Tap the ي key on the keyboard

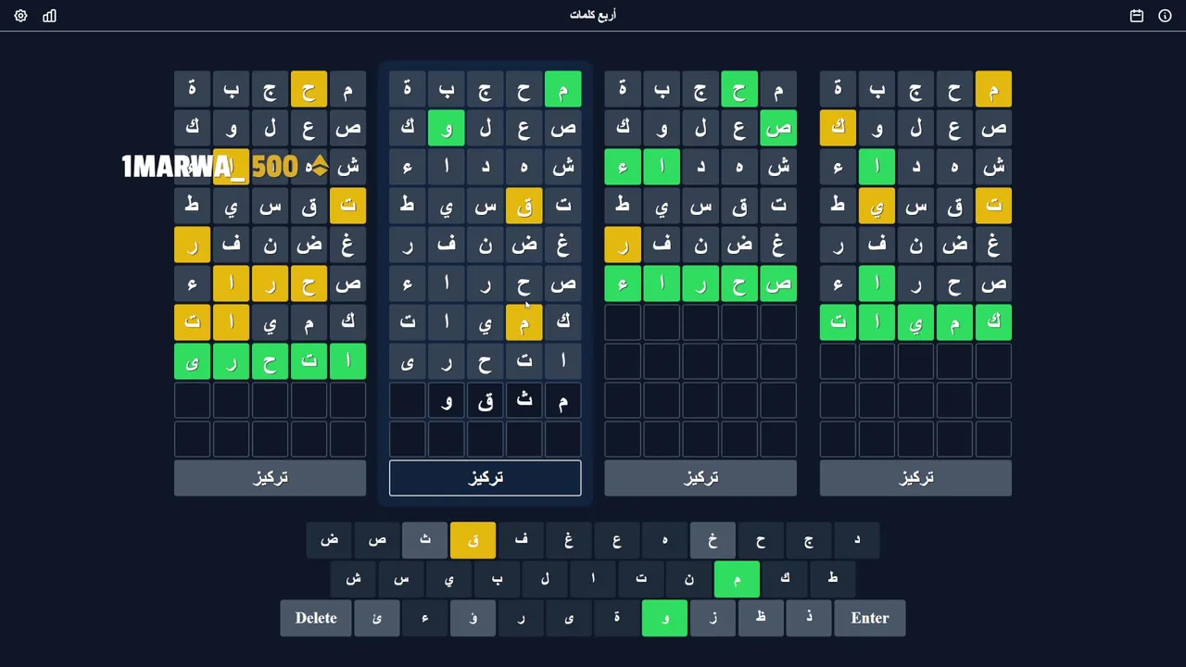[449, 579]
